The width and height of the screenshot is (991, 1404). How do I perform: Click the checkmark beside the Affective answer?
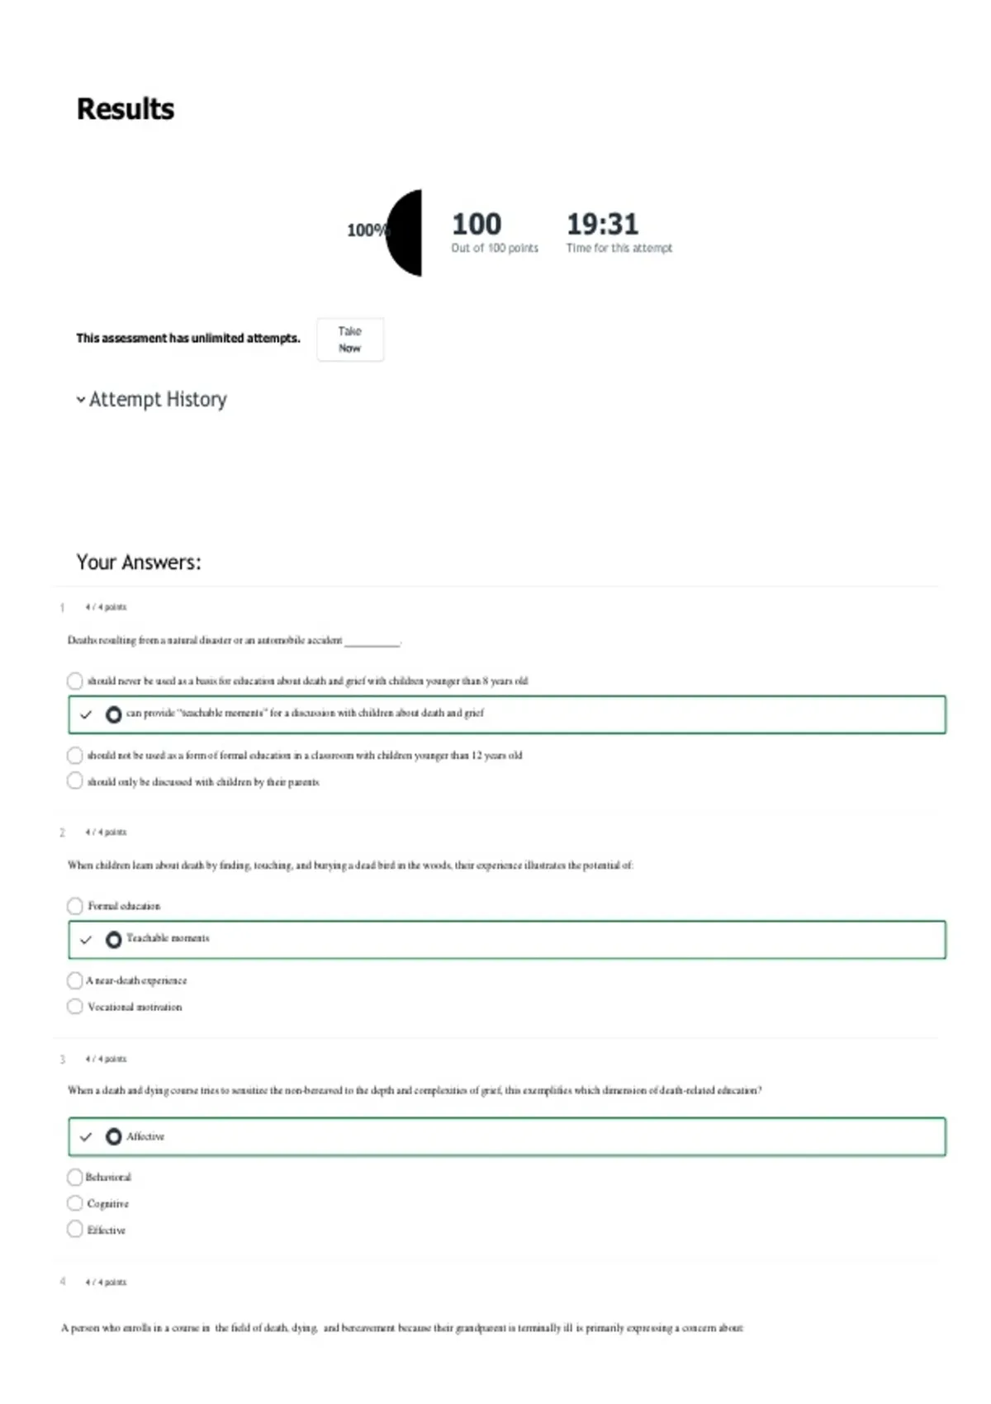[86, 1137]
